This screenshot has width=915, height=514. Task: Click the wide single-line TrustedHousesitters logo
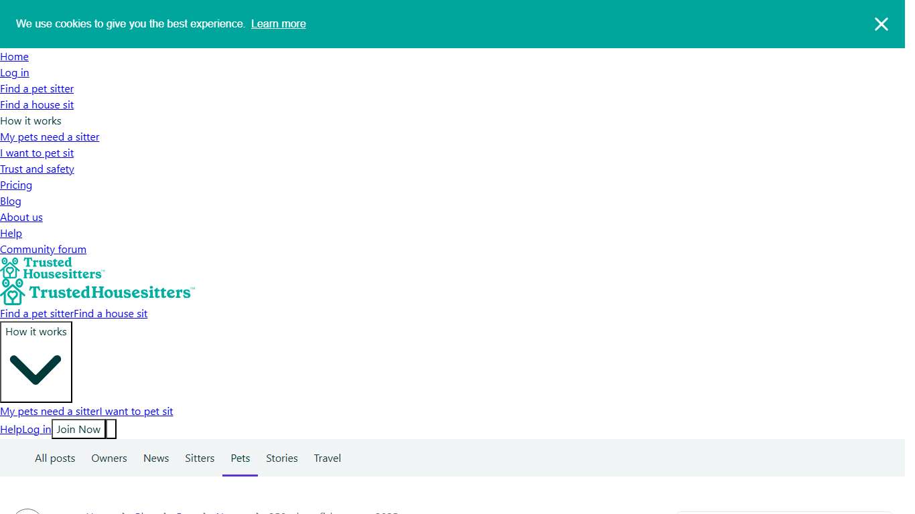click(97, 292)
